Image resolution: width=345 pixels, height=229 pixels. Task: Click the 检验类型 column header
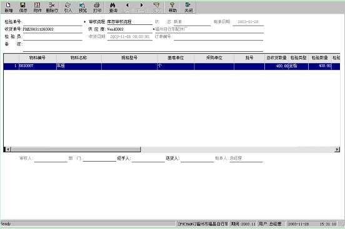298,58
